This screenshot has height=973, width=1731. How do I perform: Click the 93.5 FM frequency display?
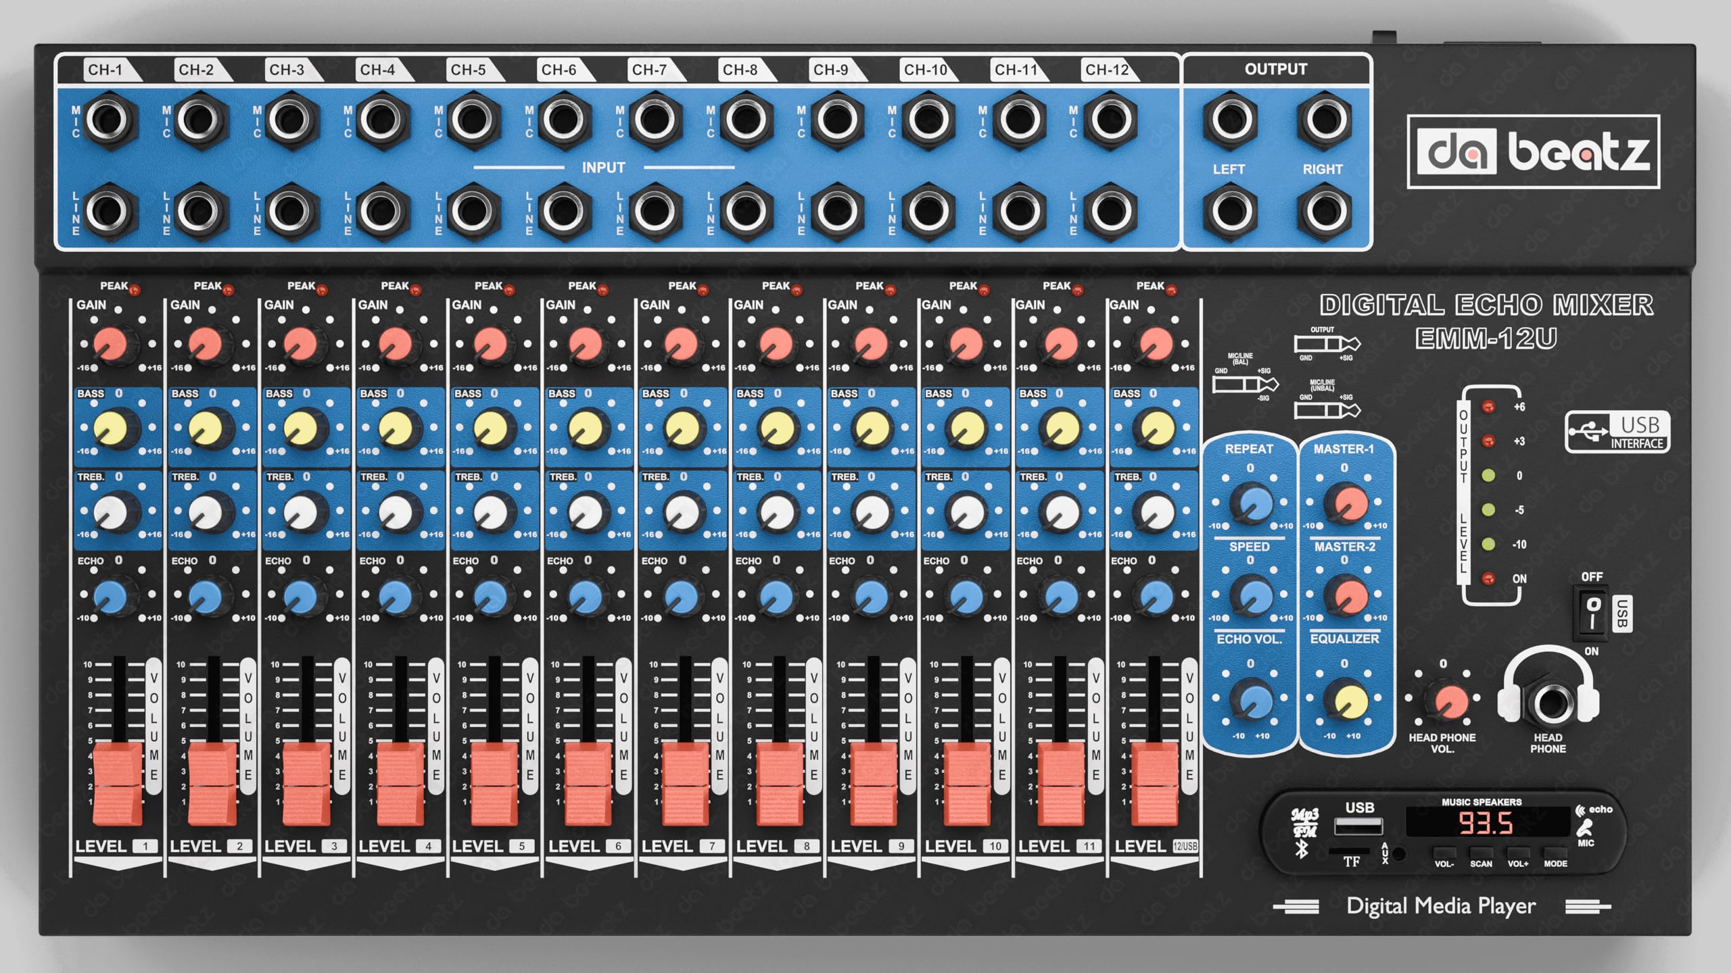tap(1486, 824)
